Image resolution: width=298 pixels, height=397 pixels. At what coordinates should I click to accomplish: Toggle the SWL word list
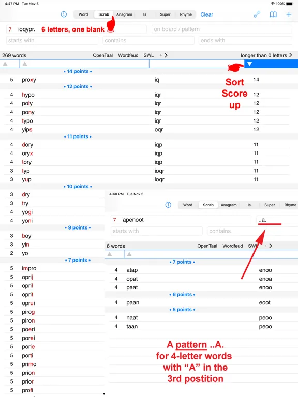[148, 55]
